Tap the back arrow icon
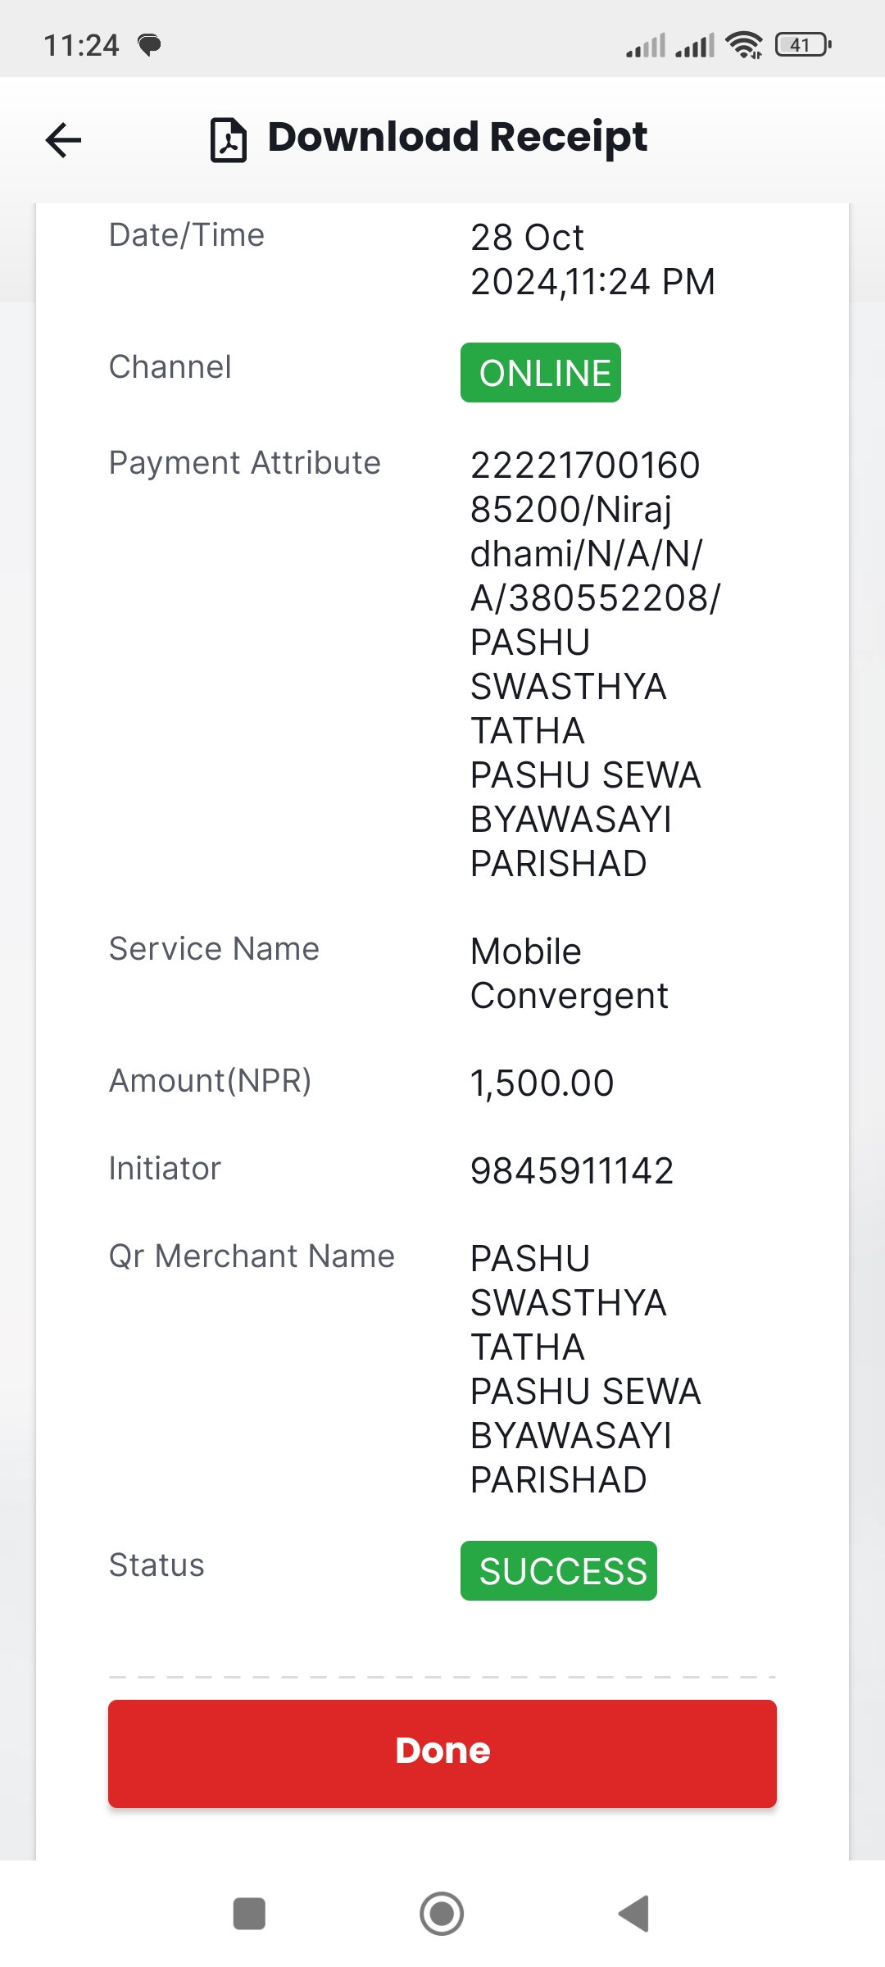This screenshot has width=885, height=1967. pyautogui.click(x=63, y=139)
